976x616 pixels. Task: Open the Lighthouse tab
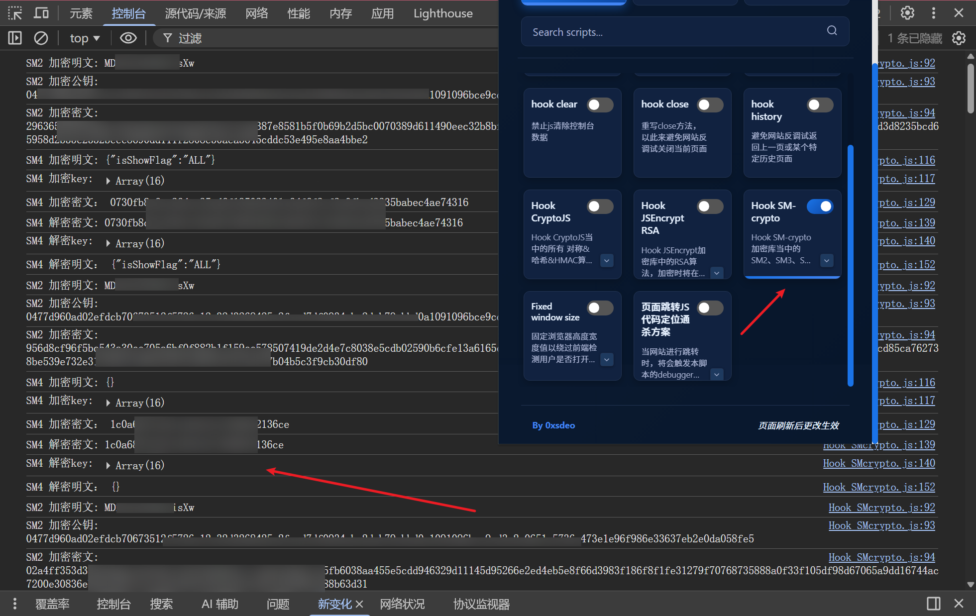[443, 13]
